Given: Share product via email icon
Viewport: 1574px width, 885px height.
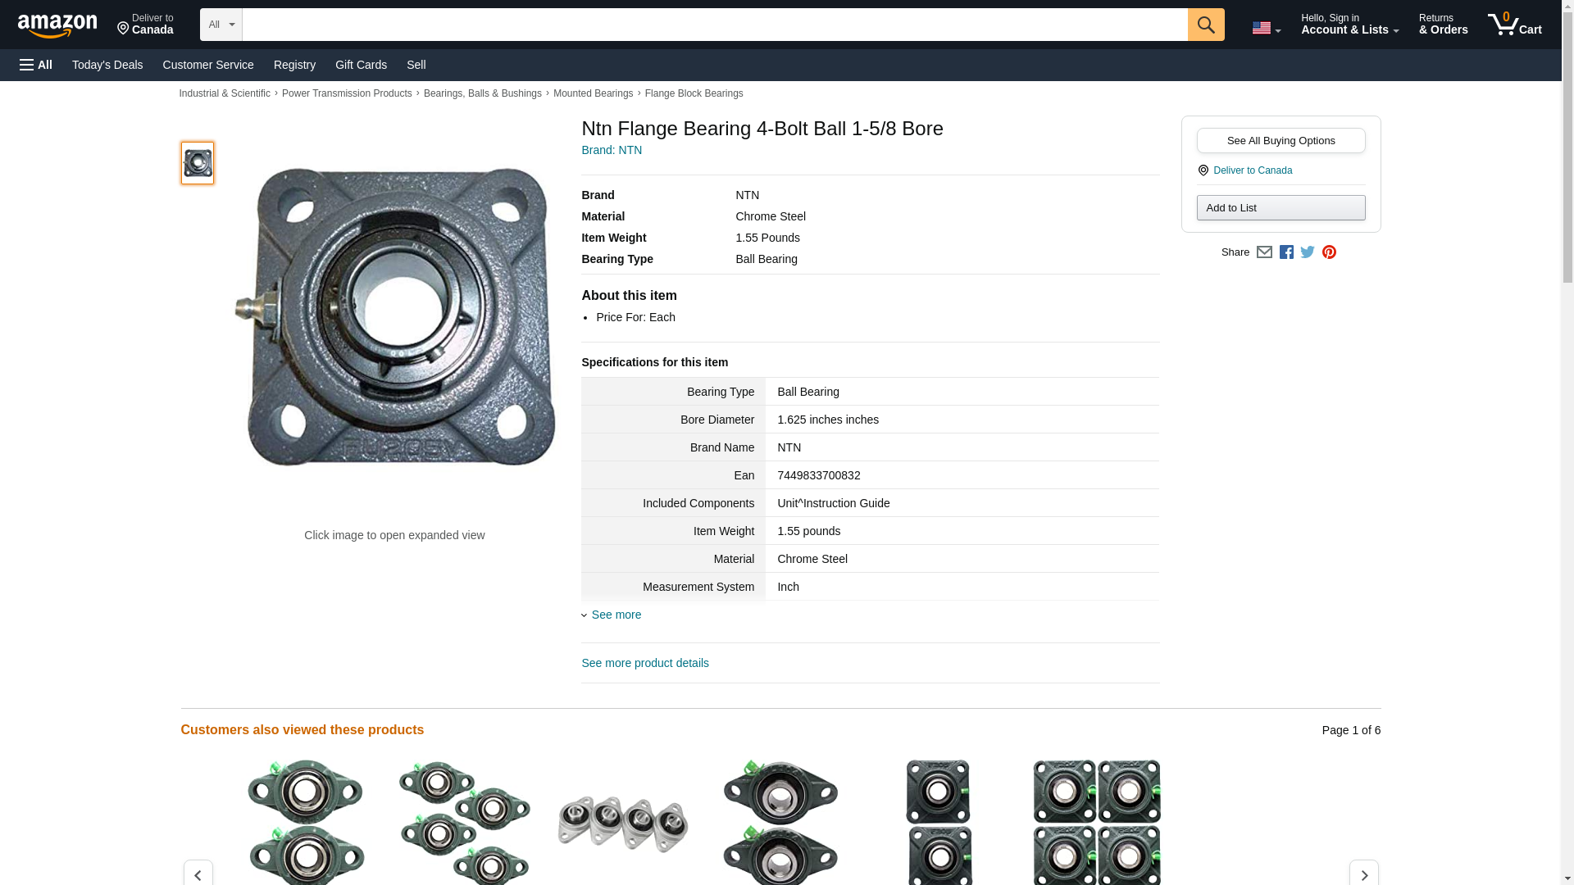Looking at the screenshot, I should point(1264,252).
